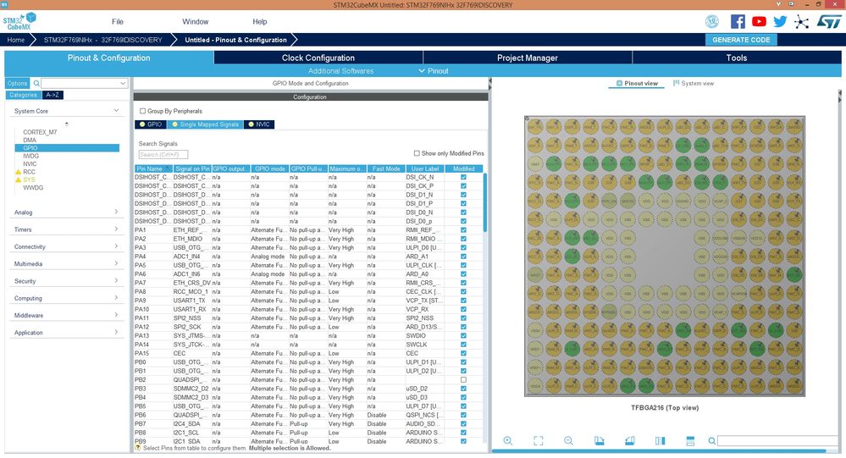Toggle Modified checkbox for PB2 row
Screen dimensions: 846x458
point(463,380)
